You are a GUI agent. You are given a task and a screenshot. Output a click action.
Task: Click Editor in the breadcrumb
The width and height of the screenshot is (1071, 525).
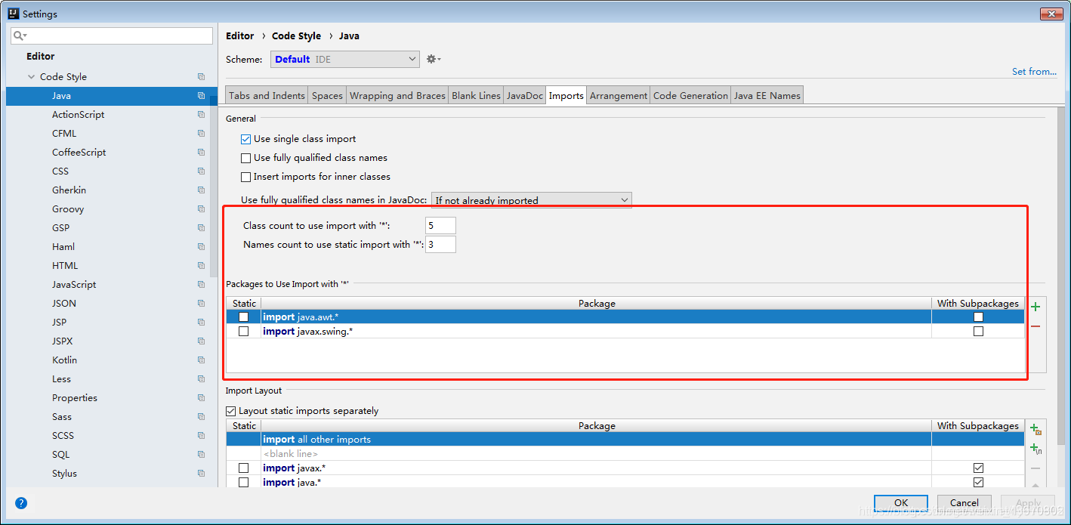[240, 36]
